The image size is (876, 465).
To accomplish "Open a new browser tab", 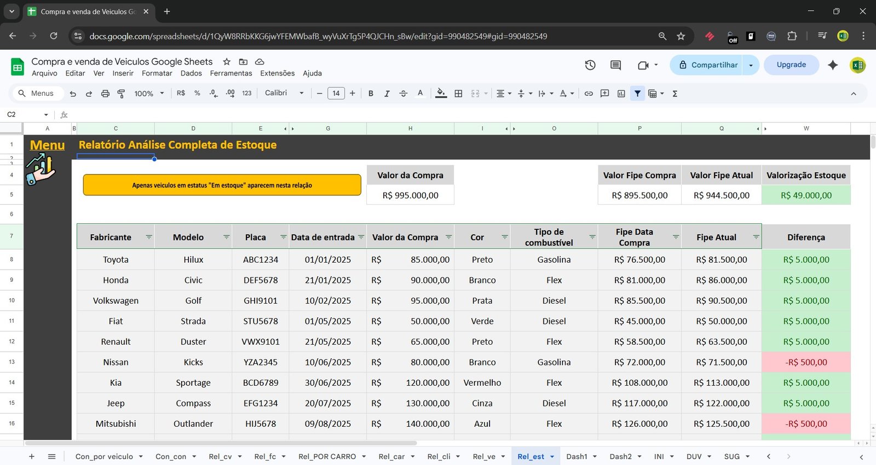I will 167,11.
